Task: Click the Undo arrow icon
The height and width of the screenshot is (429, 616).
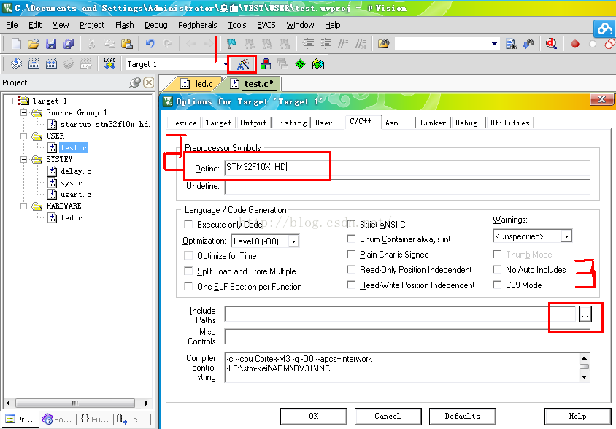Action: 150,44
